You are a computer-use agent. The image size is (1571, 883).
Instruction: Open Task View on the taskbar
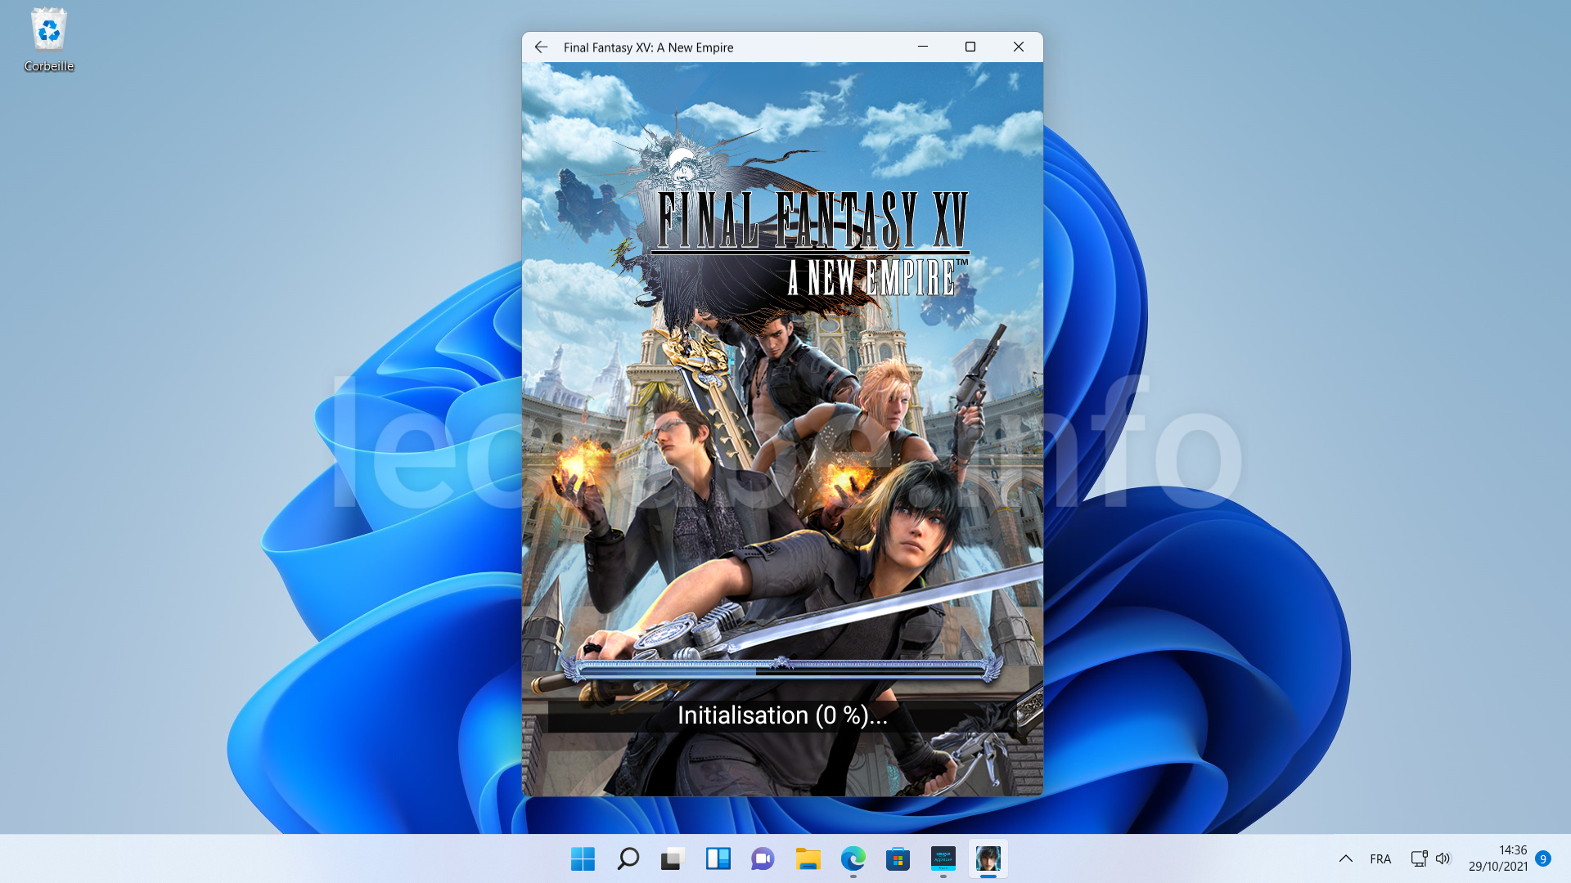click(x=673, y=858)
